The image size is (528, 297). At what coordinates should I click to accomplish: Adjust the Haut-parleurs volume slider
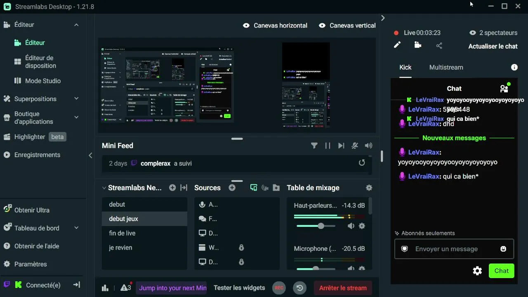click(316, 226)
